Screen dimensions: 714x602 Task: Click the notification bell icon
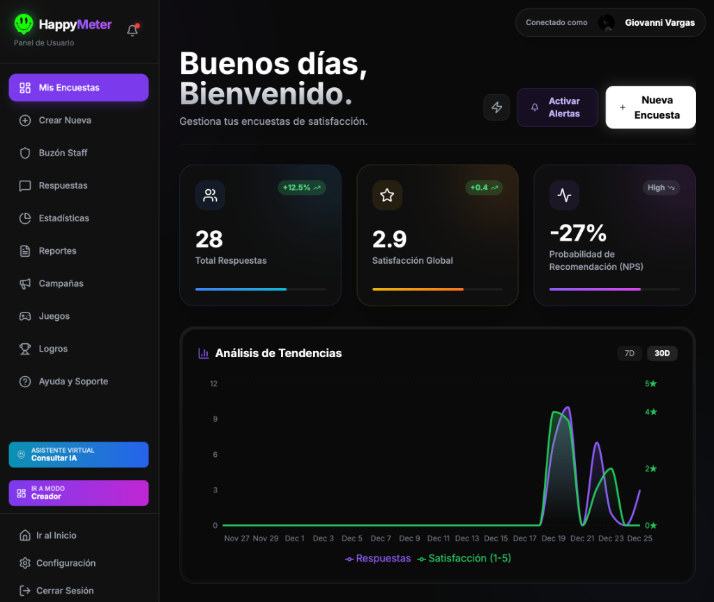point(132,31)
